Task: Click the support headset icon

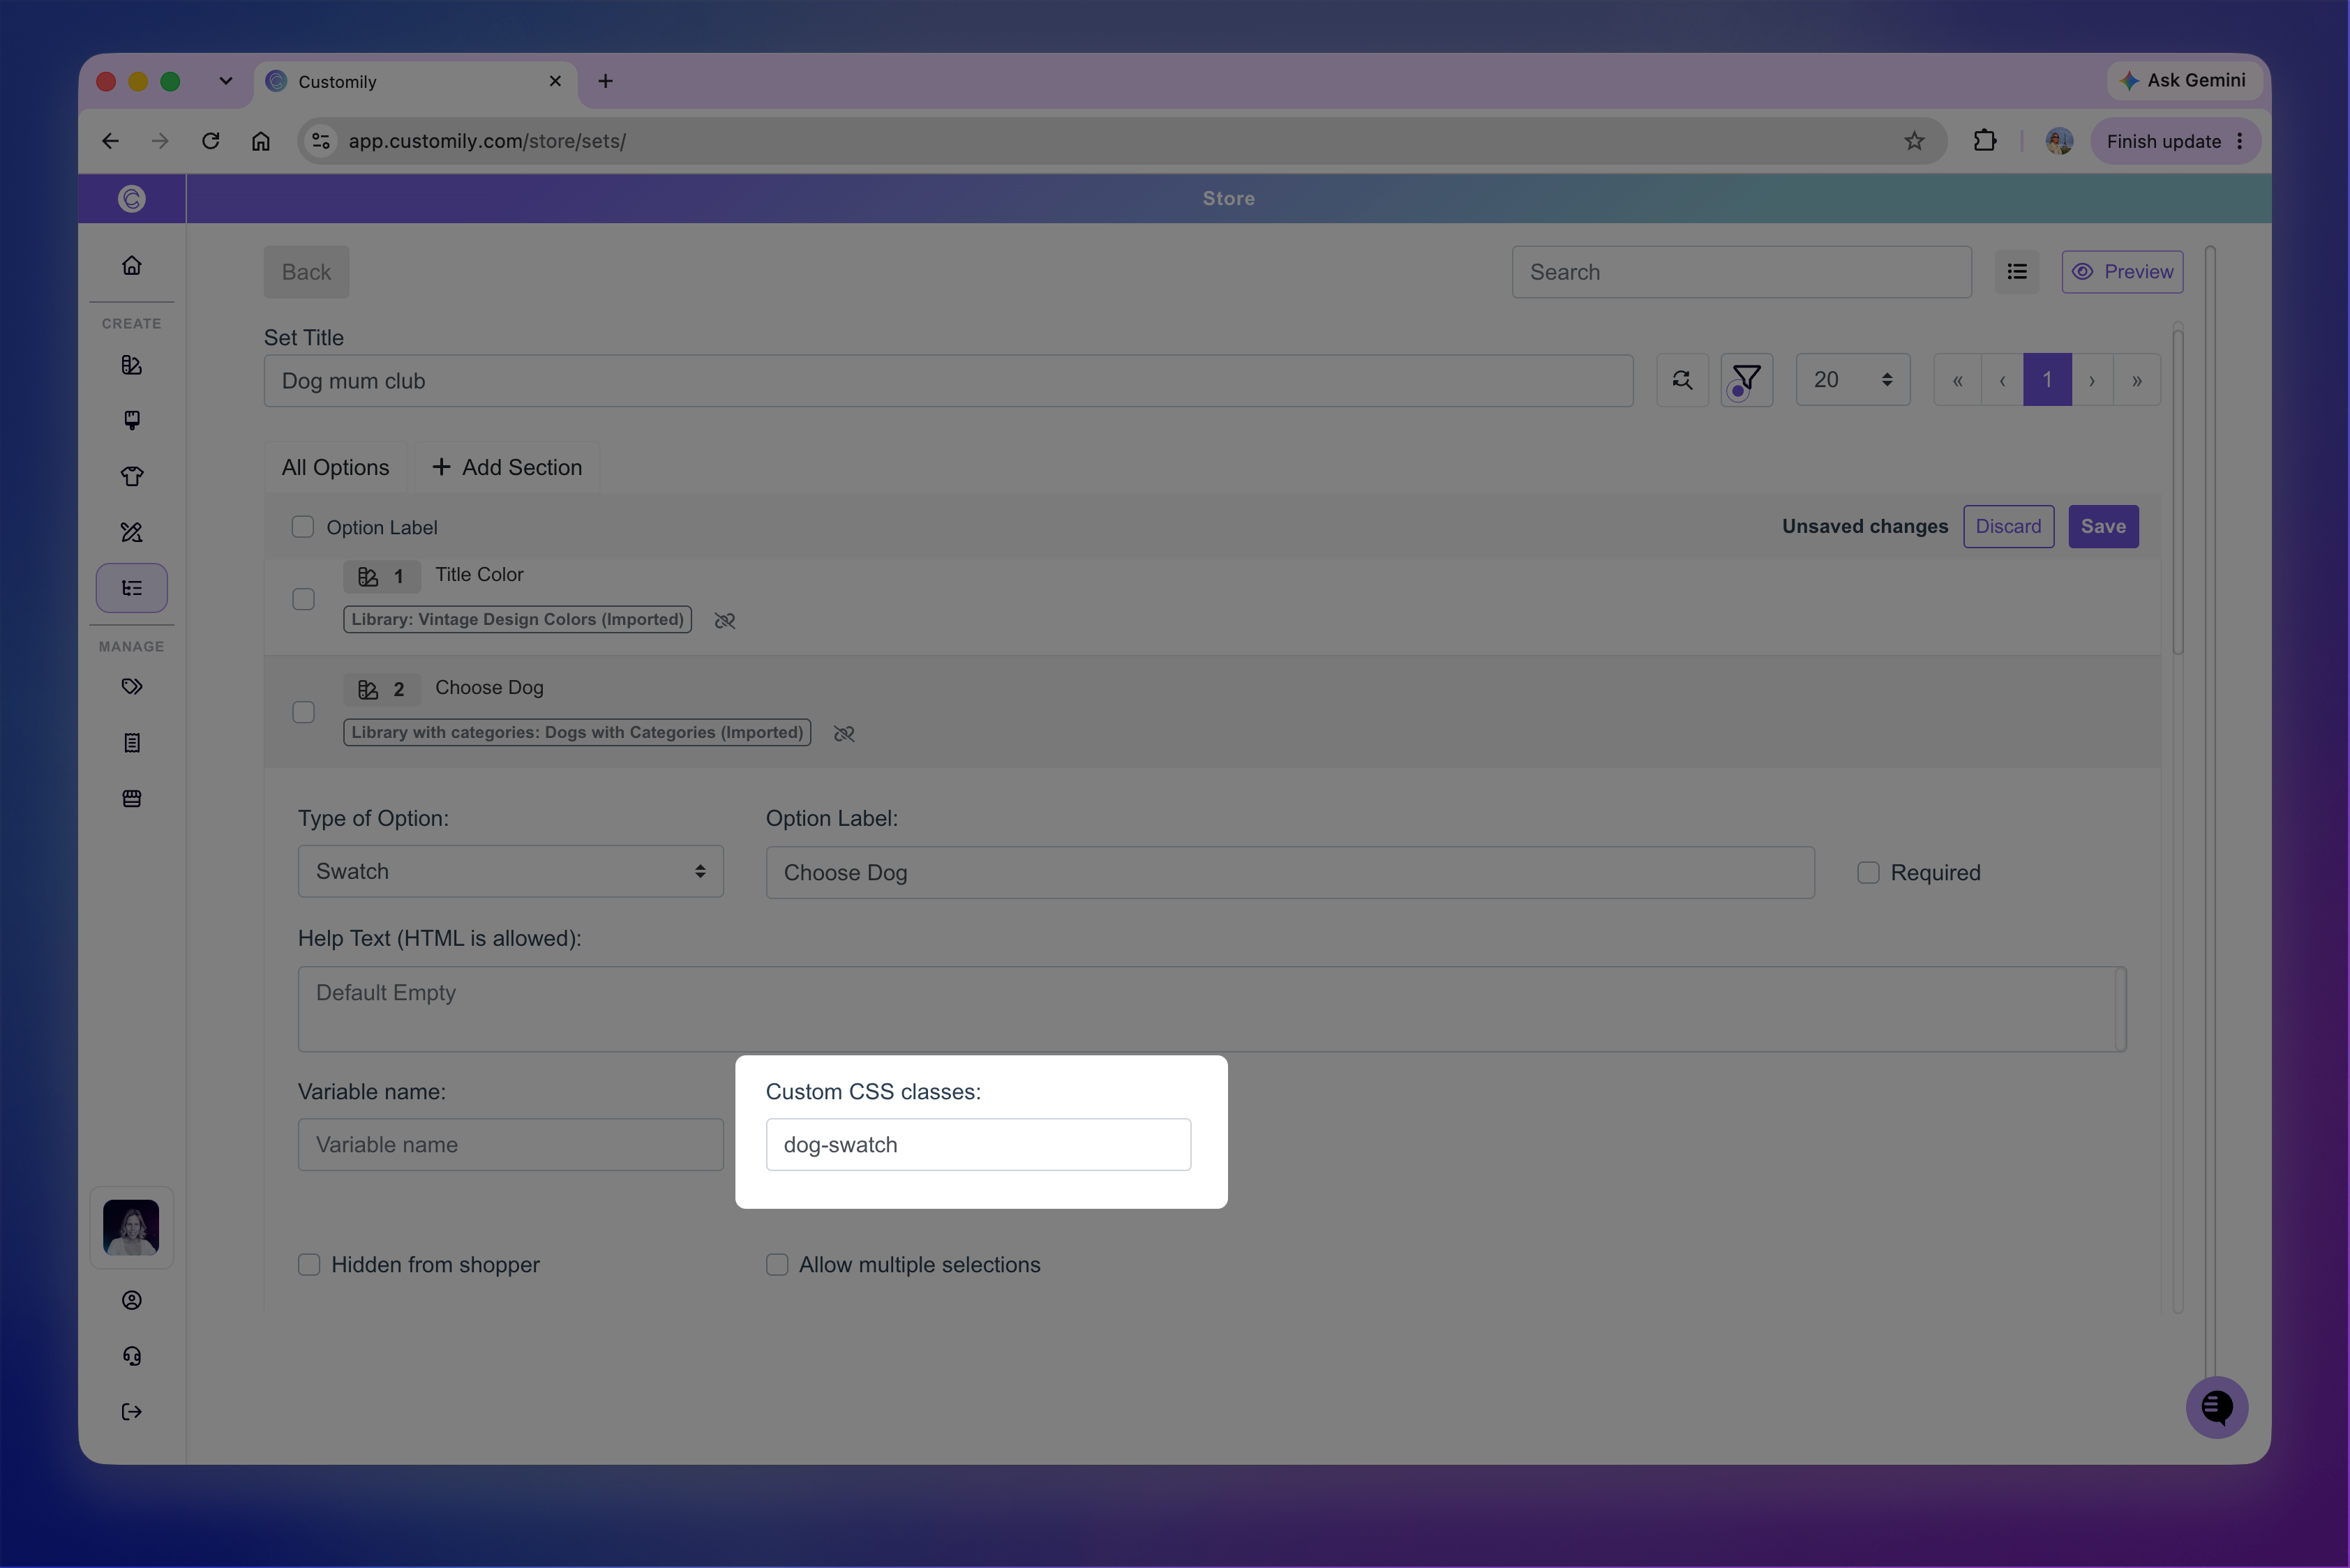Action: pyautogui.click(x=131, y=1356)
